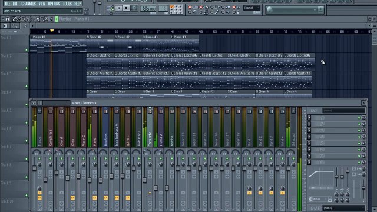The height and width of the screenshot is (212, 377).
Task: Toggle the Snap magnet icon in playlist toolbar
Action: 8,19
